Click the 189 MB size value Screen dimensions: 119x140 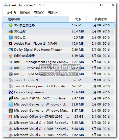click(78, 25)
